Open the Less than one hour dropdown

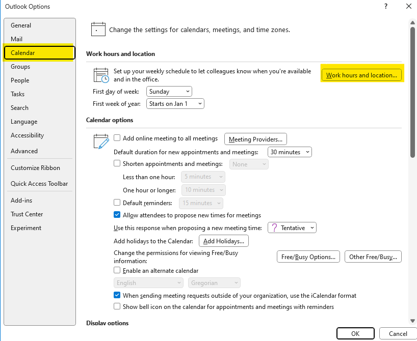(203, 177)
